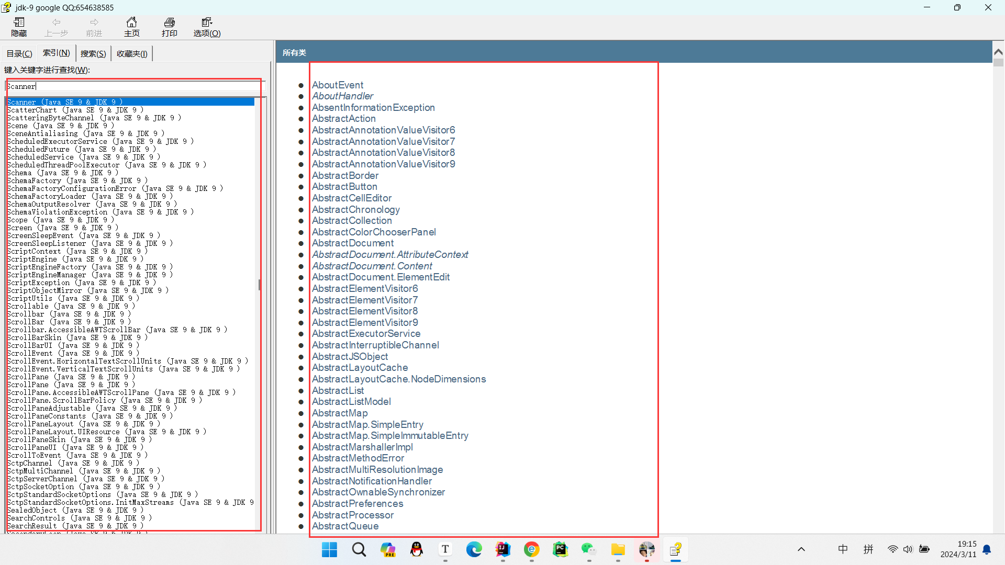Open the AbstractDocument.Content link
The width and height of the screenshot is (1005, 565).
coord(372,266)
